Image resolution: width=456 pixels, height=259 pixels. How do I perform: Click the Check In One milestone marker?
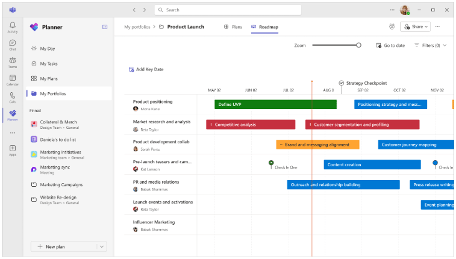click(271, 164)
